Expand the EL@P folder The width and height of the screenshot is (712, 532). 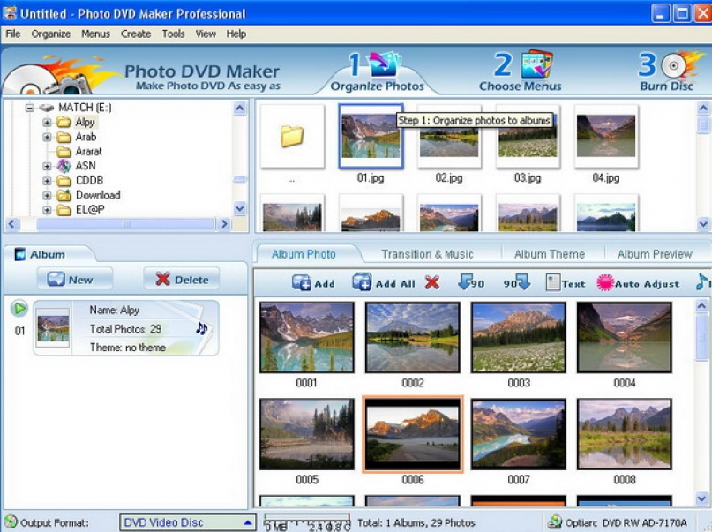click(x=47, y=210)
